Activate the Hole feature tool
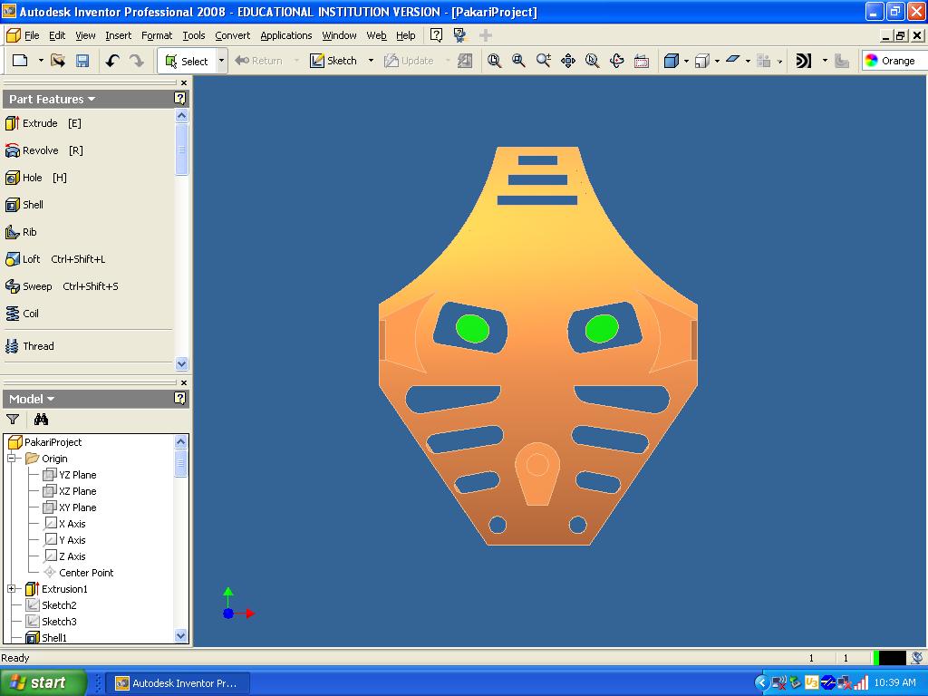The image size is (928, 696). point(33,178)
